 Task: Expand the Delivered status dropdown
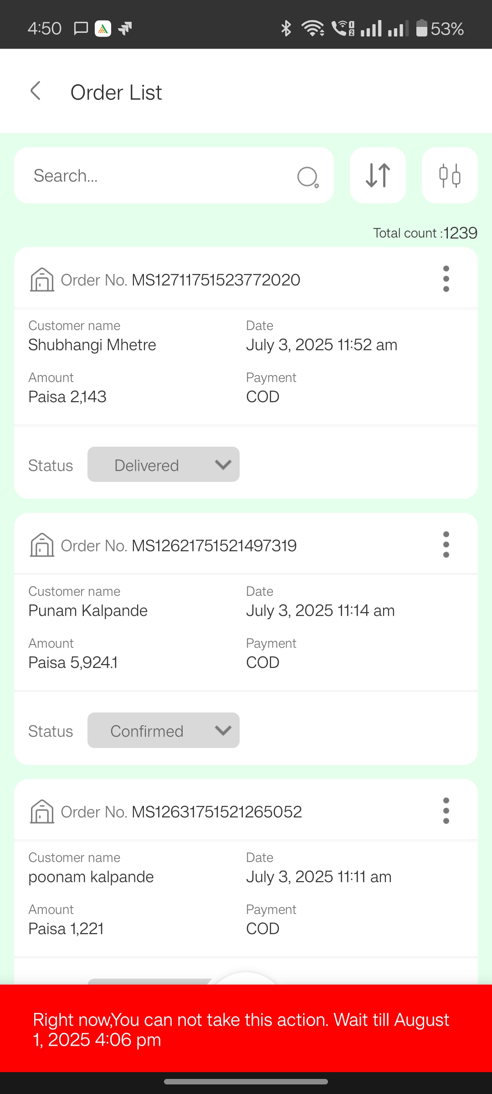pos(164,464)
